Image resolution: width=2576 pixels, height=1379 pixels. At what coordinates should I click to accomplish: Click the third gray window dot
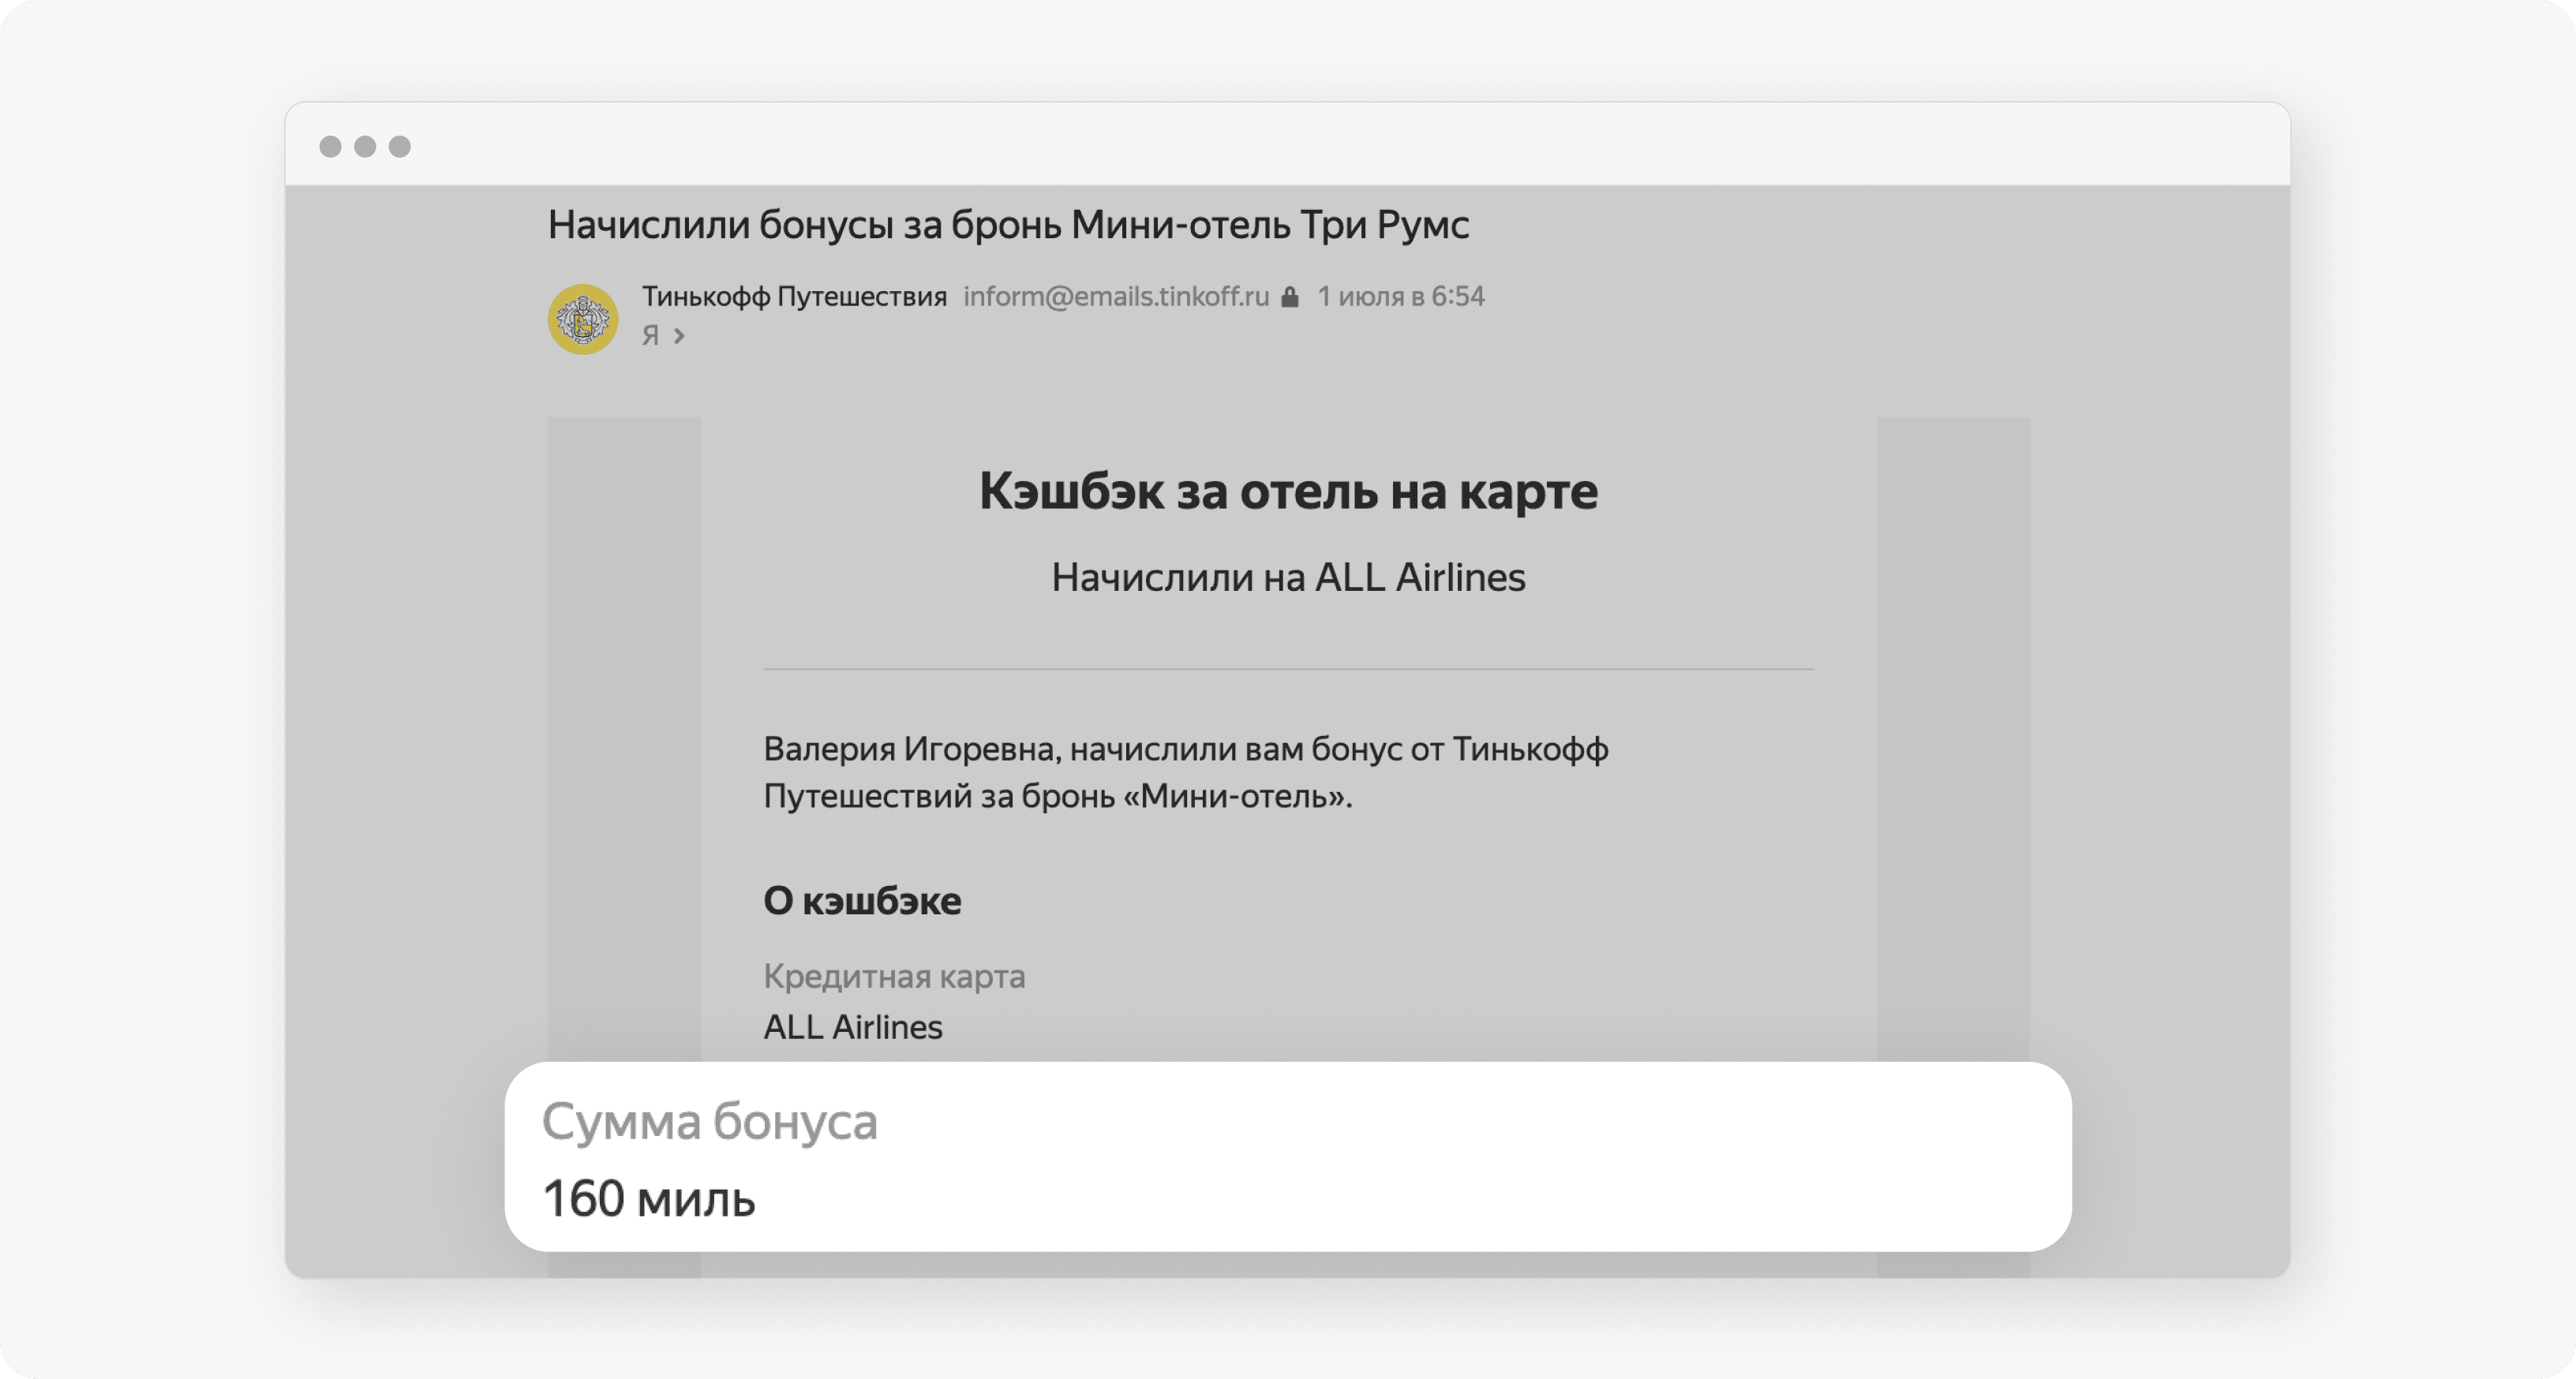point(400,147)
